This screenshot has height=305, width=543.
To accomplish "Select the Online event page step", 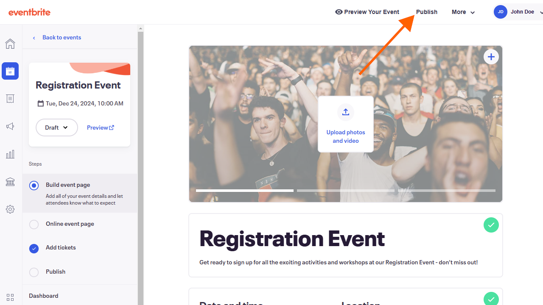I will (x=70, y=224).
